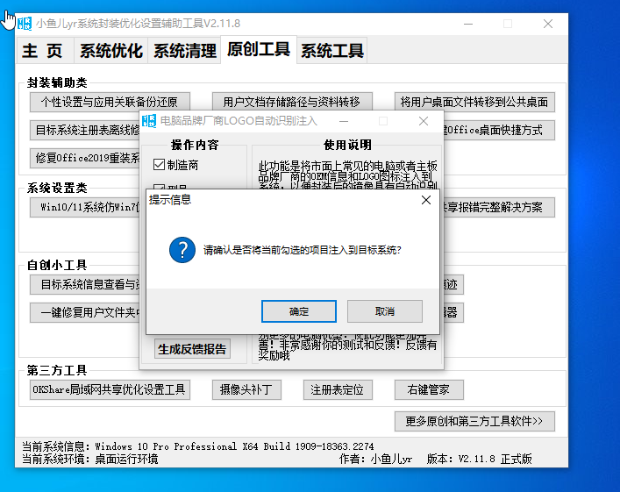The height and width of the screenshot is (492, 620).
Task: Minimize the LOGO injection dialog
Action: point(342,120)
